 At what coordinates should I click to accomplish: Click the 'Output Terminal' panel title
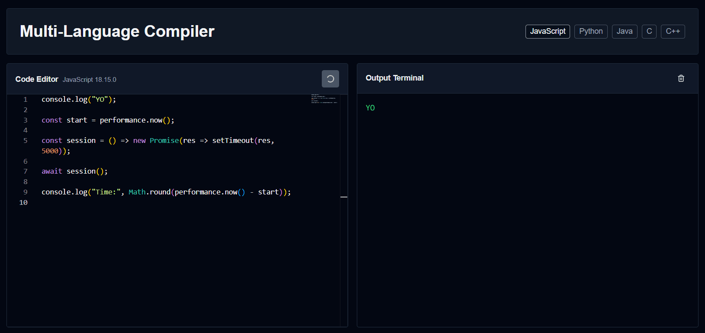[394, 78]
